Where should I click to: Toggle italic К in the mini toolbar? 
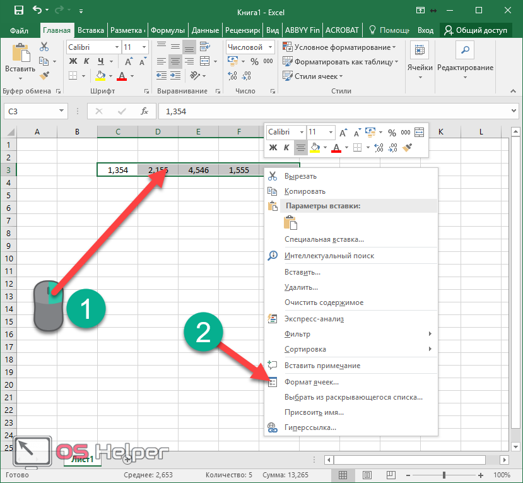click(x=286, y=148)
